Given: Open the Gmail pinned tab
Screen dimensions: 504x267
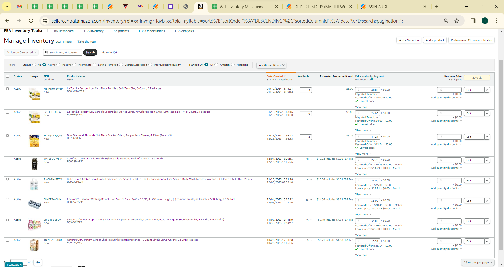Looking at the screenshot, I should [20, 7].
